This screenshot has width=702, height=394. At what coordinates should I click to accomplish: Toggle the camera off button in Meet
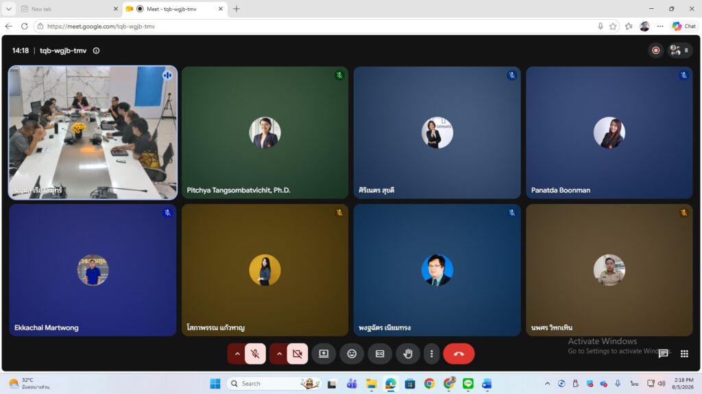[x=298, y=354]
